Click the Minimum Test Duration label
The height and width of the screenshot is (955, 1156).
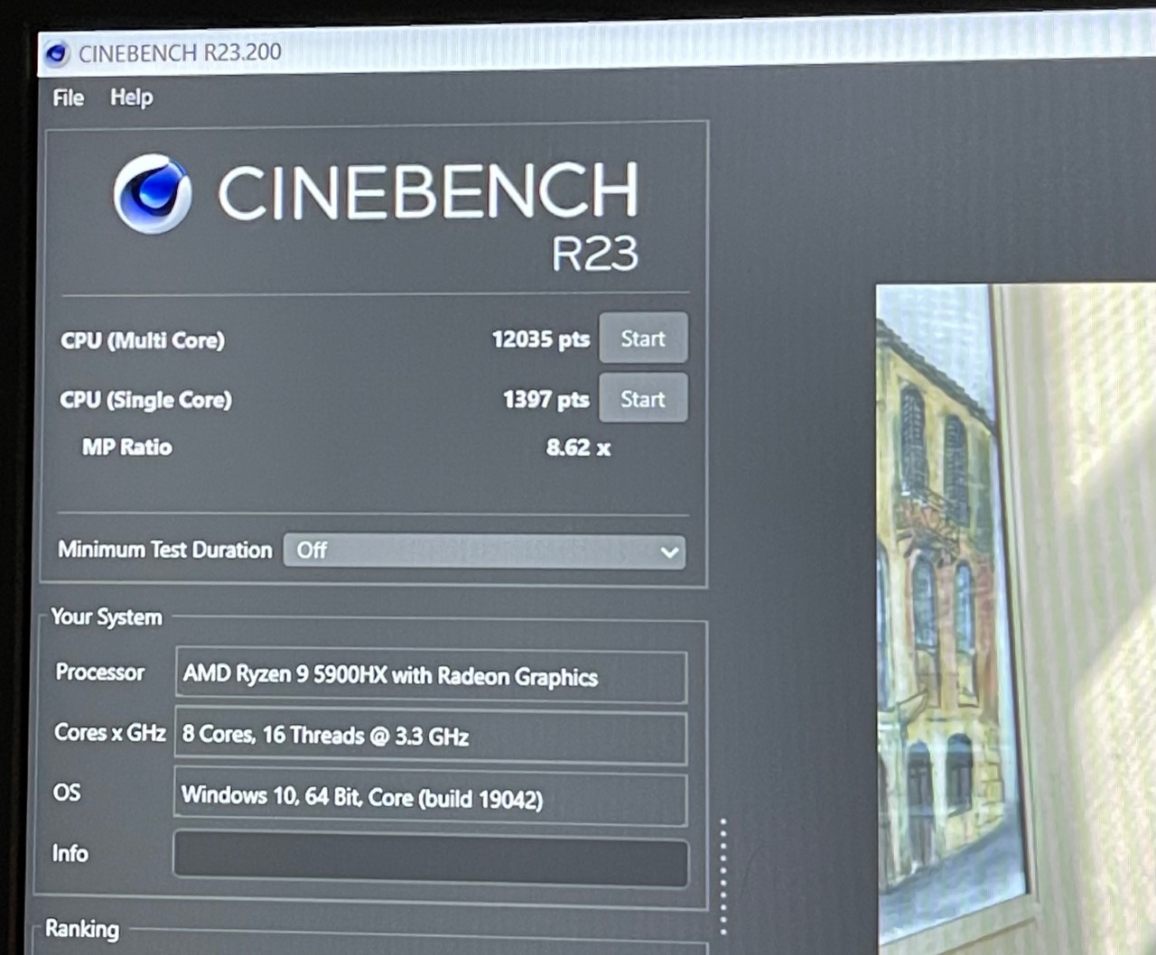165,550
